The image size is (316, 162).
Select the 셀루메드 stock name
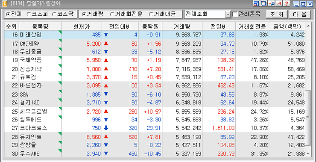31,120
